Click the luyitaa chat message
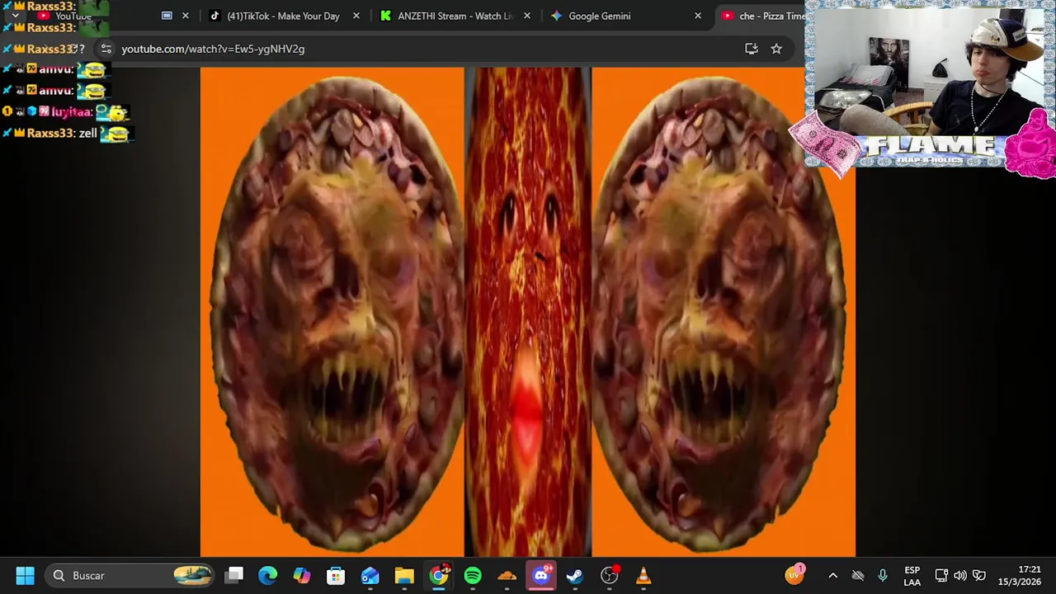The width and height of the screenshot is (1056, 594). click(x=66, y=111)
